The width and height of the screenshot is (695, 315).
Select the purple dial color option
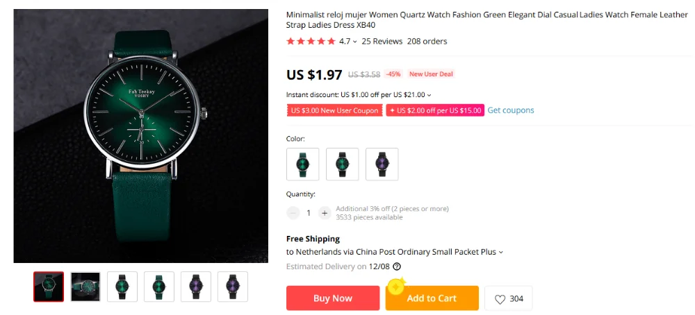click(x=382, y=164)
